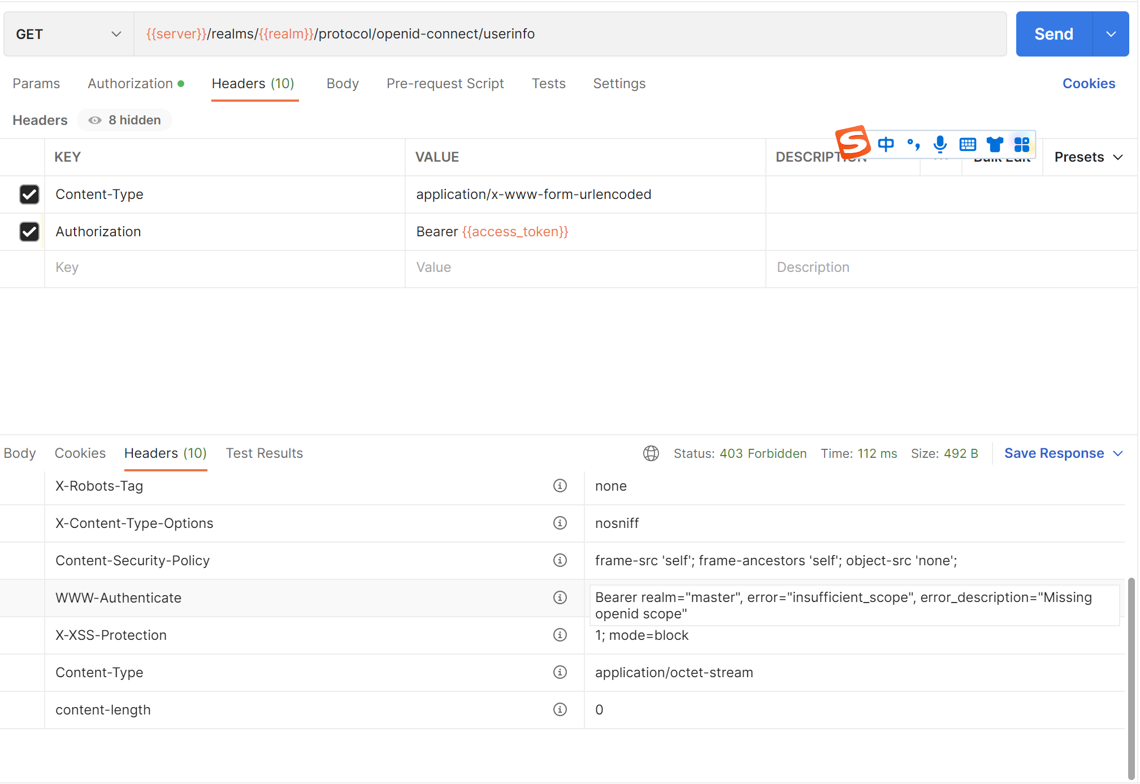The height and width of the screenshot is (784, 1140).
Task: Open the GET method dropdown
Action: point(68,34)
